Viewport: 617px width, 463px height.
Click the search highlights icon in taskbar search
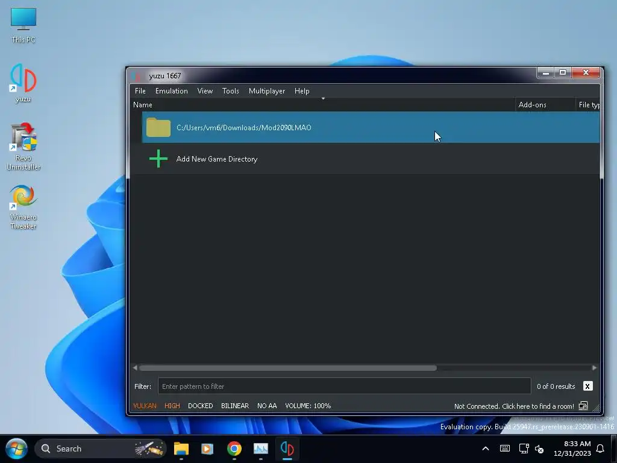149,449
